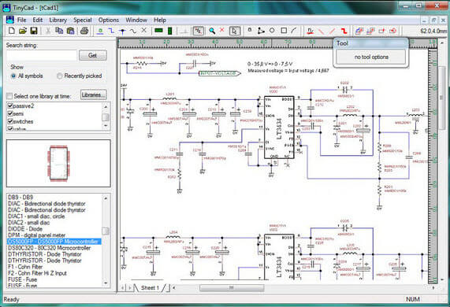Activate the magnifier zoom tool
450x307 pixels.
(x=212, y=31)
